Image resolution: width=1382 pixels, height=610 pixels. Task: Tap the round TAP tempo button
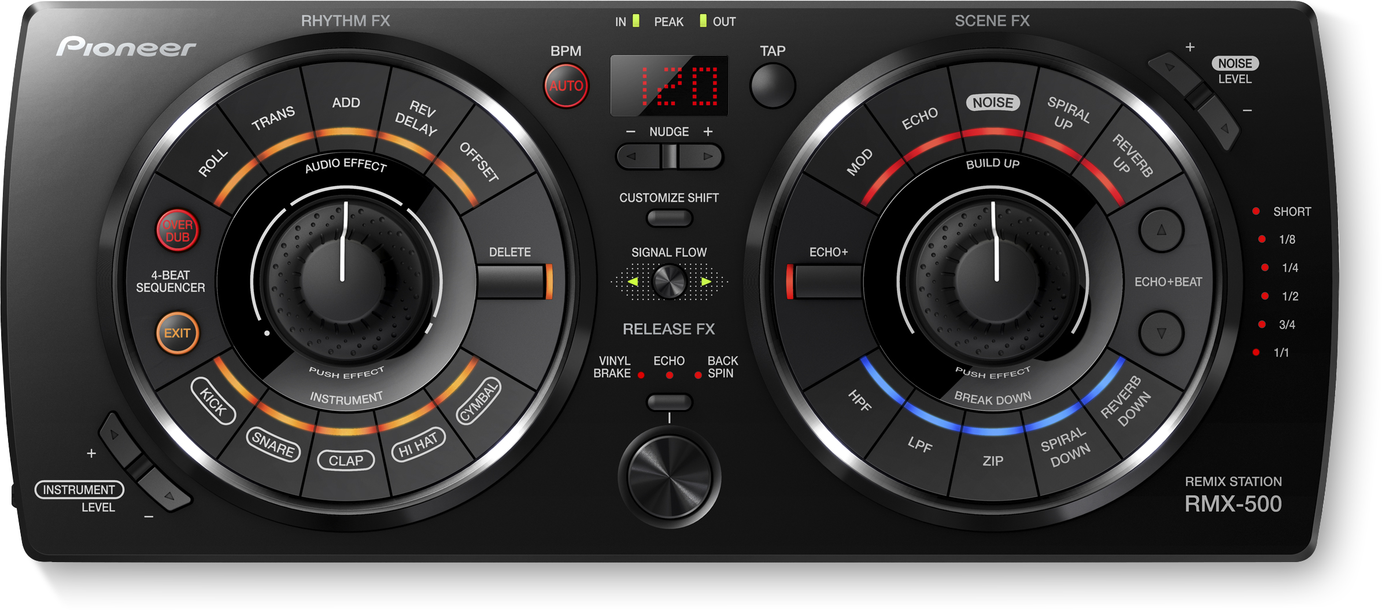(x=773, y=85)
